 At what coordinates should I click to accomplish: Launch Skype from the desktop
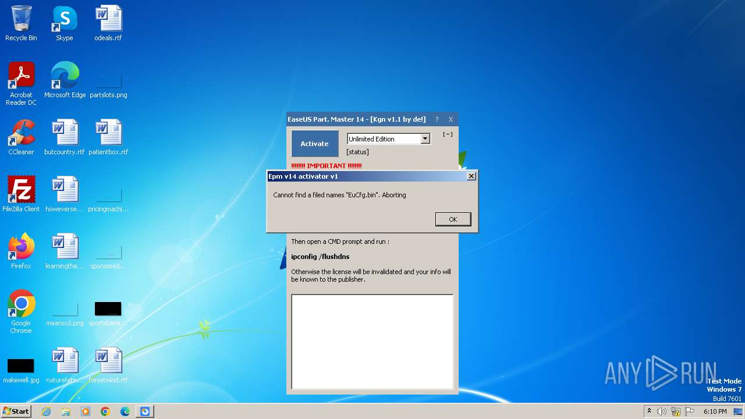click(x=65, y=23)
